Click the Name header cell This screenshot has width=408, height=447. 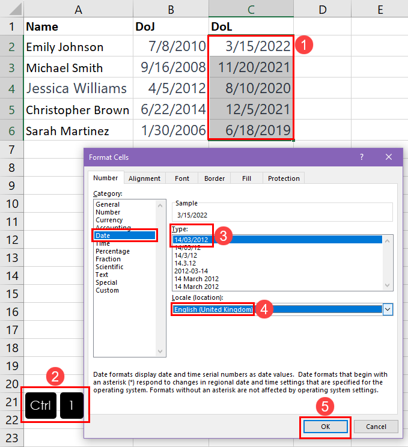[x=78, y=26]
